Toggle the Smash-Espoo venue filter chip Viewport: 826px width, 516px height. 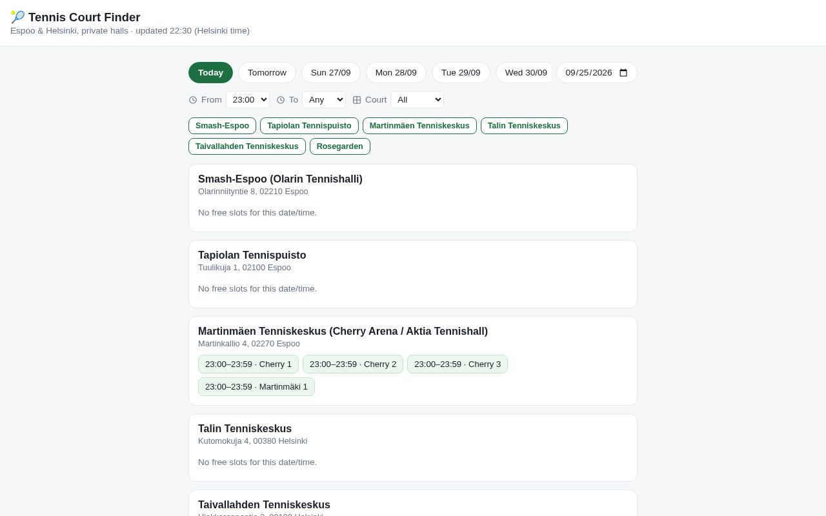point(222,126)
